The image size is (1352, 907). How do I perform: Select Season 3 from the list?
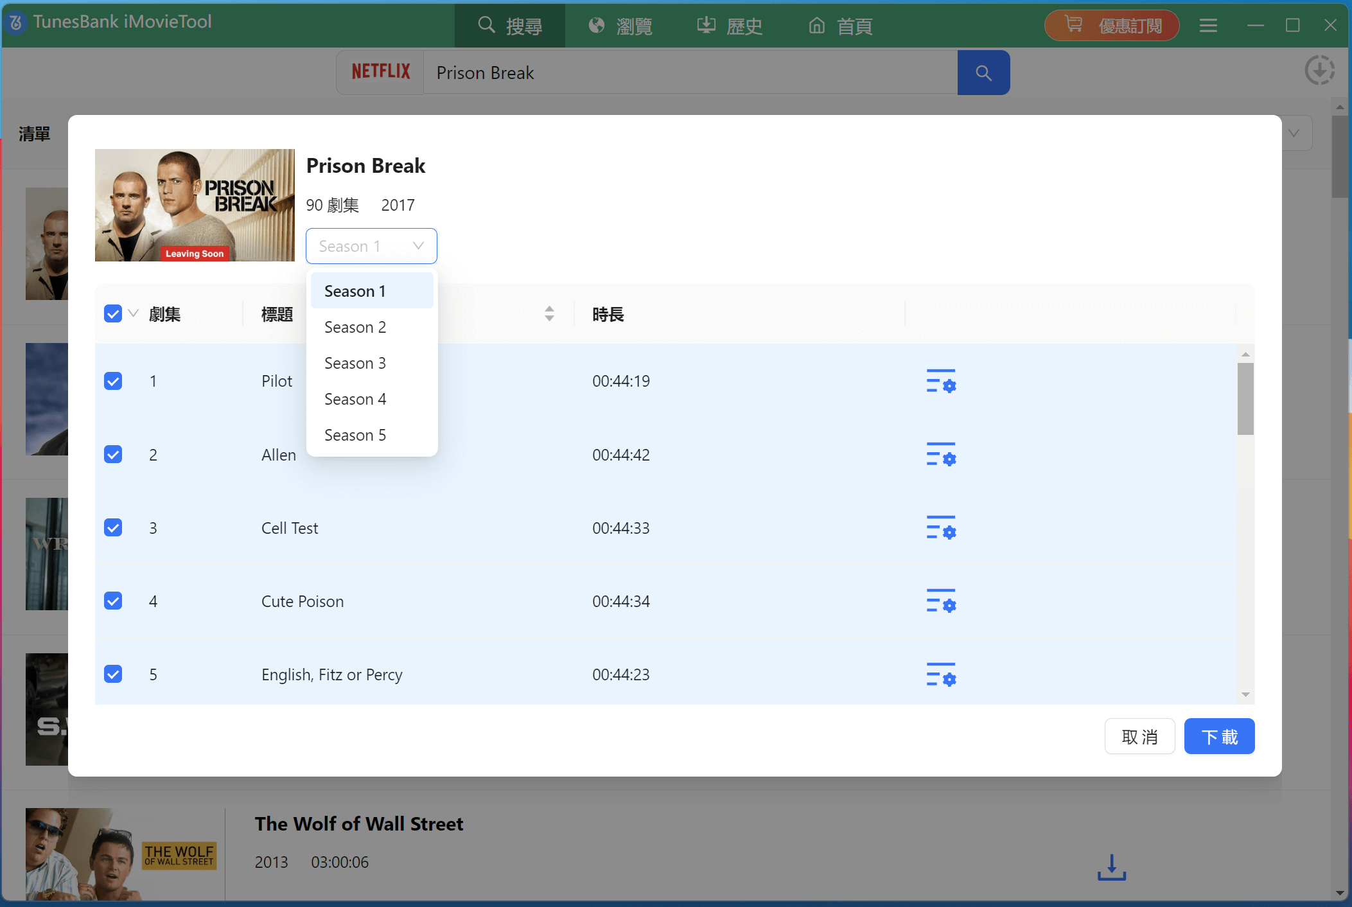pyautogui.click(x=355, y=363)
